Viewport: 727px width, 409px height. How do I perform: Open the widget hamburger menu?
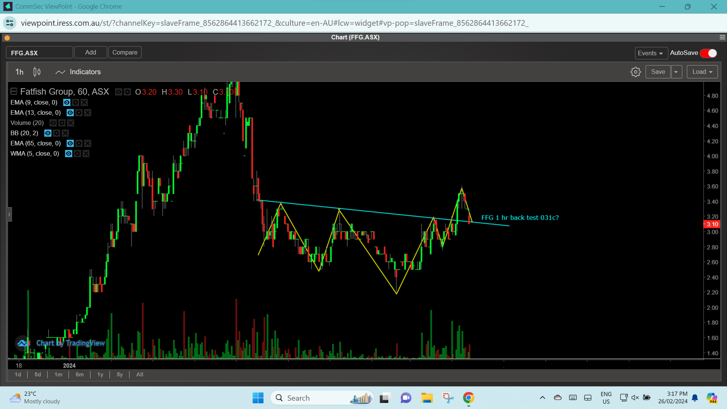tap(722, 37)
